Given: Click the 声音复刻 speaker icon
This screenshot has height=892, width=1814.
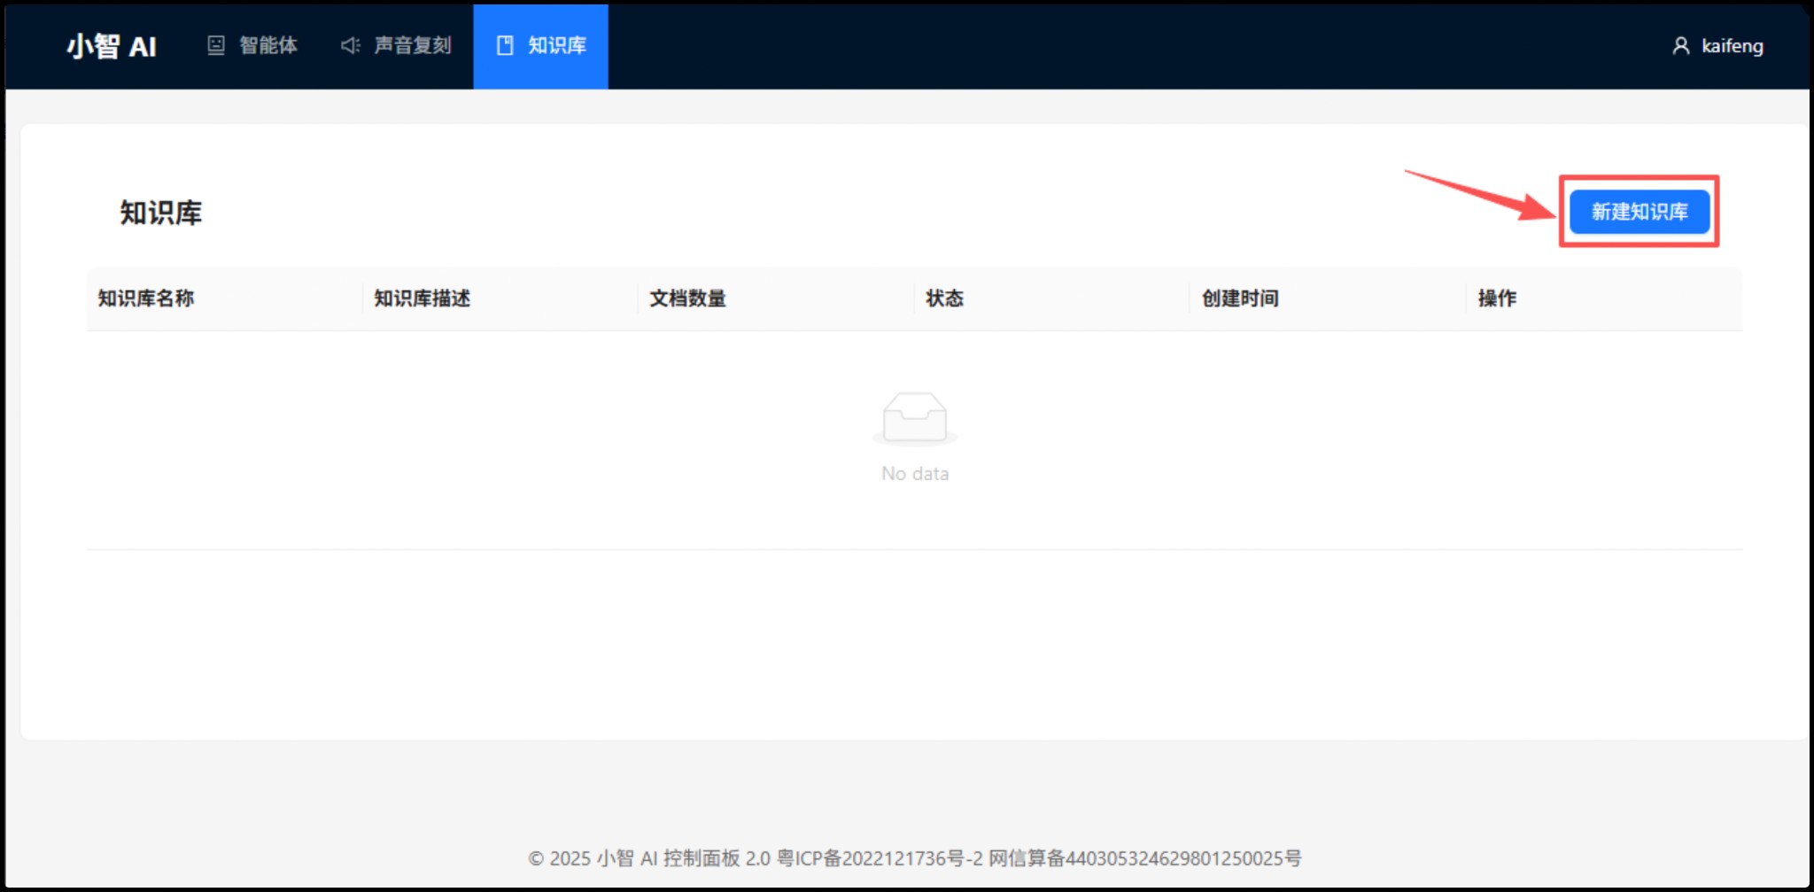Looking at the screenshot, I should point(350,45).
